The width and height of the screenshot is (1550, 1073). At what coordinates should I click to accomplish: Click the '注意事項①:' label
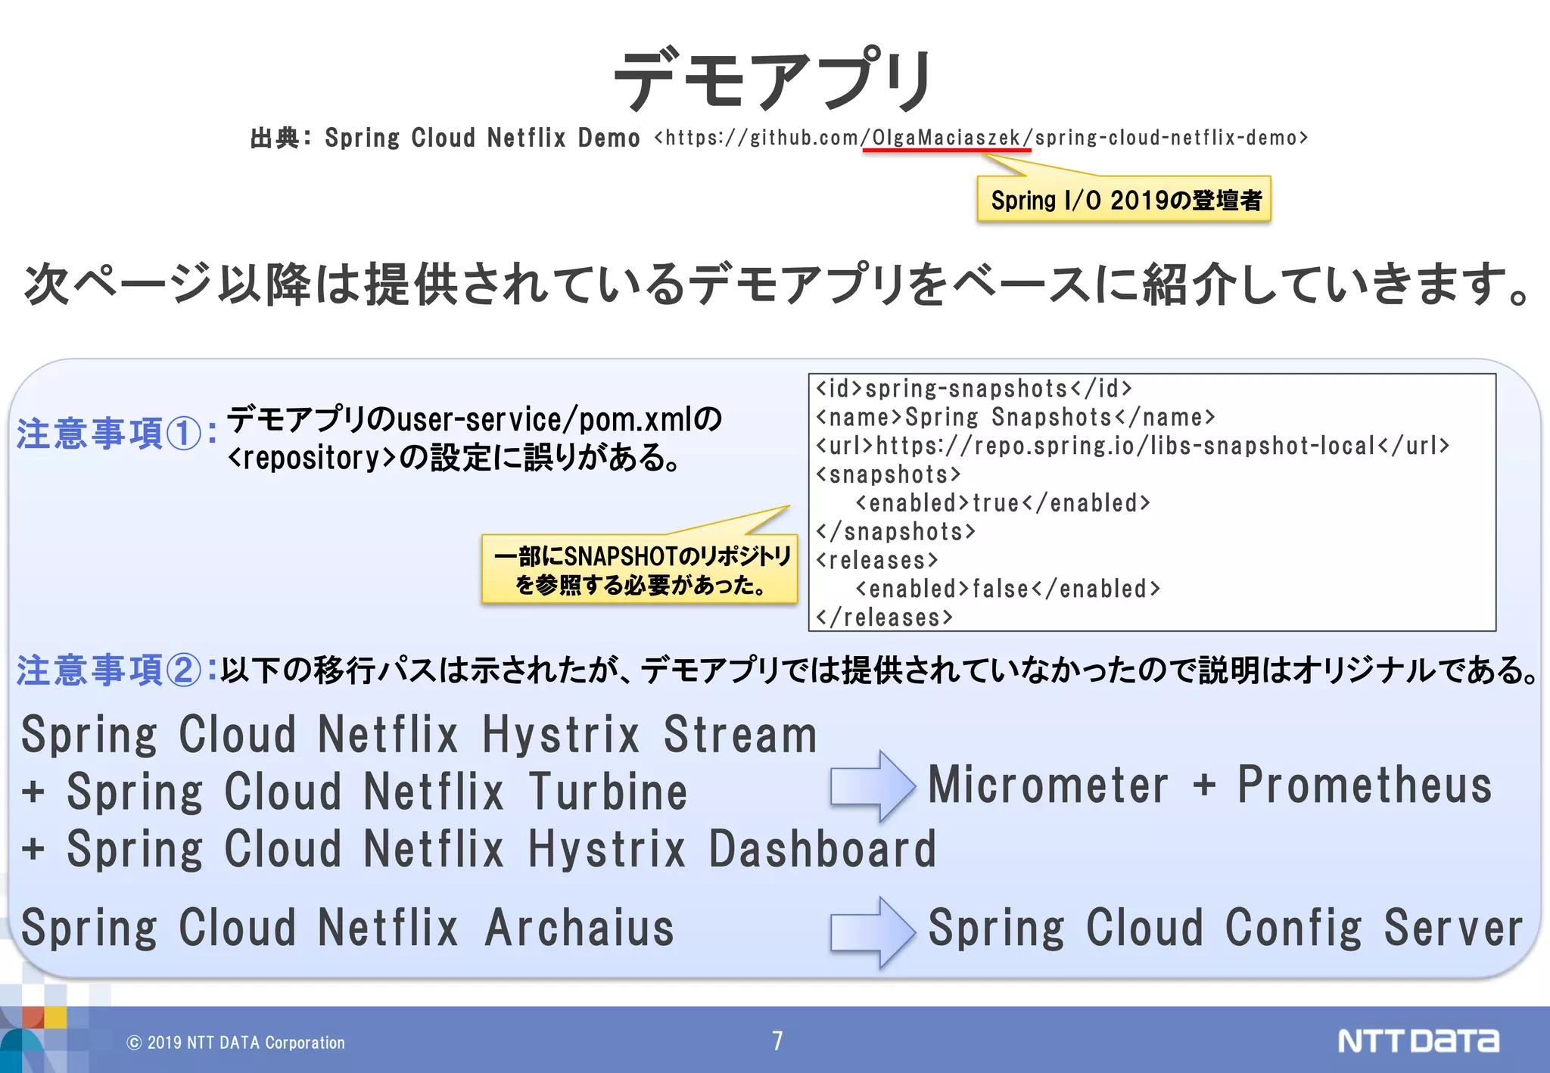point(118,434)
